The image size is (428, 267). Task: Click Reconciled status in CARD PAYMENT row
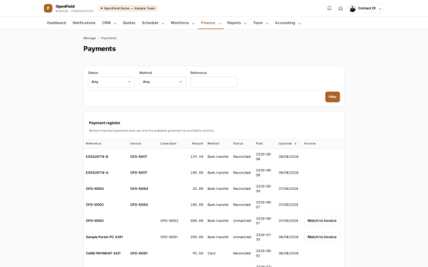click(x=241, y=254)
